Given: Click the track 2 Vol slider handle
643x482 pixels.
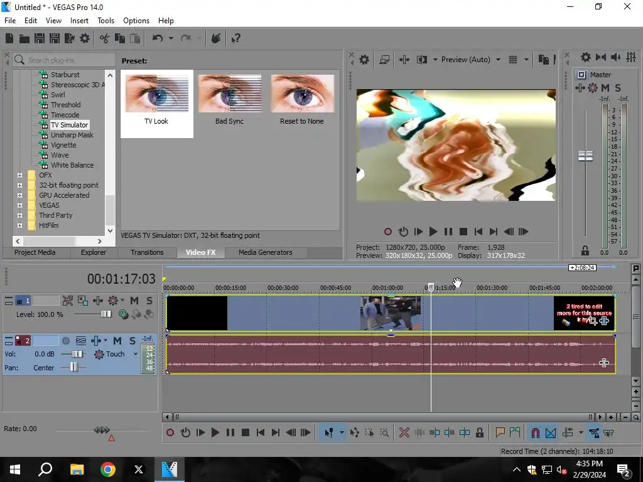Looking at the screenshot, I should coord(77,354).
